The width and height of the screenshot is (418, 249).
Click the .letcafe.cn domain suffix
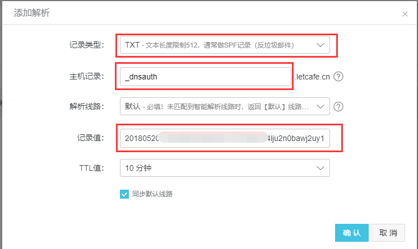tap(312, 77)
